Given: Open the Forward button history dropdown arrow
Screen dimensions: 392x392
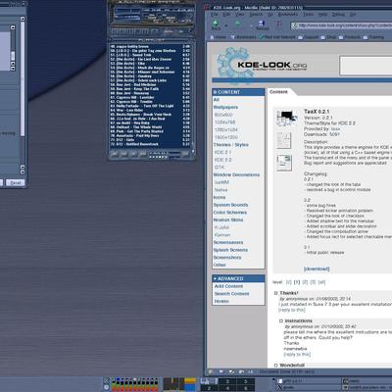Looking at the screenshot, I should click(252, 25).
